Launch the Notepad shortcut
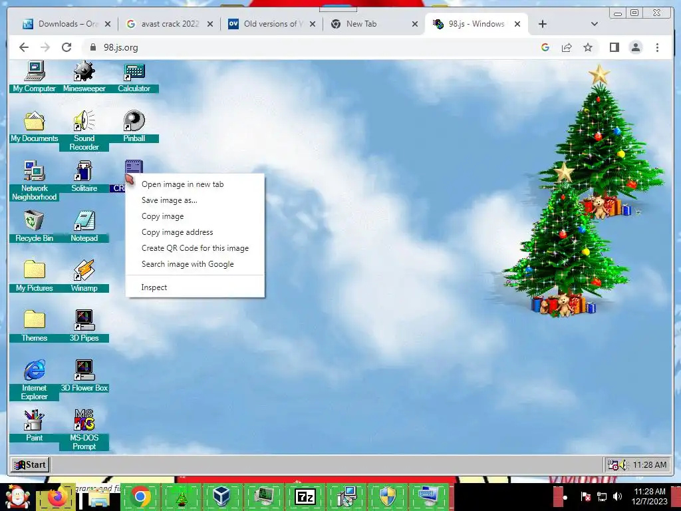Screen dimensions: 681x511 [84, 226]
